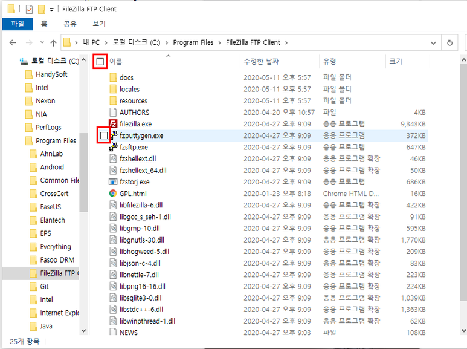Viewport: 467px width, 349px height.
Task: Select the libwinpthread-1.dll file name
Action: [x=147, y=321]
